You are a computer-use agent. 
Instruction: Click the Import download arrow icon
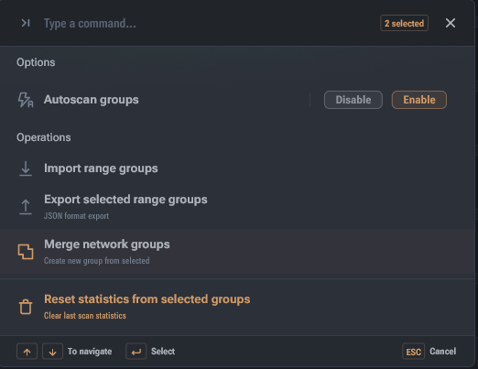point(26,168)
